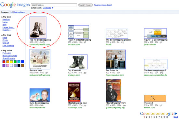Filter results by Face type
The height and width of the screenshot is (121, 179).
point(5,38)
